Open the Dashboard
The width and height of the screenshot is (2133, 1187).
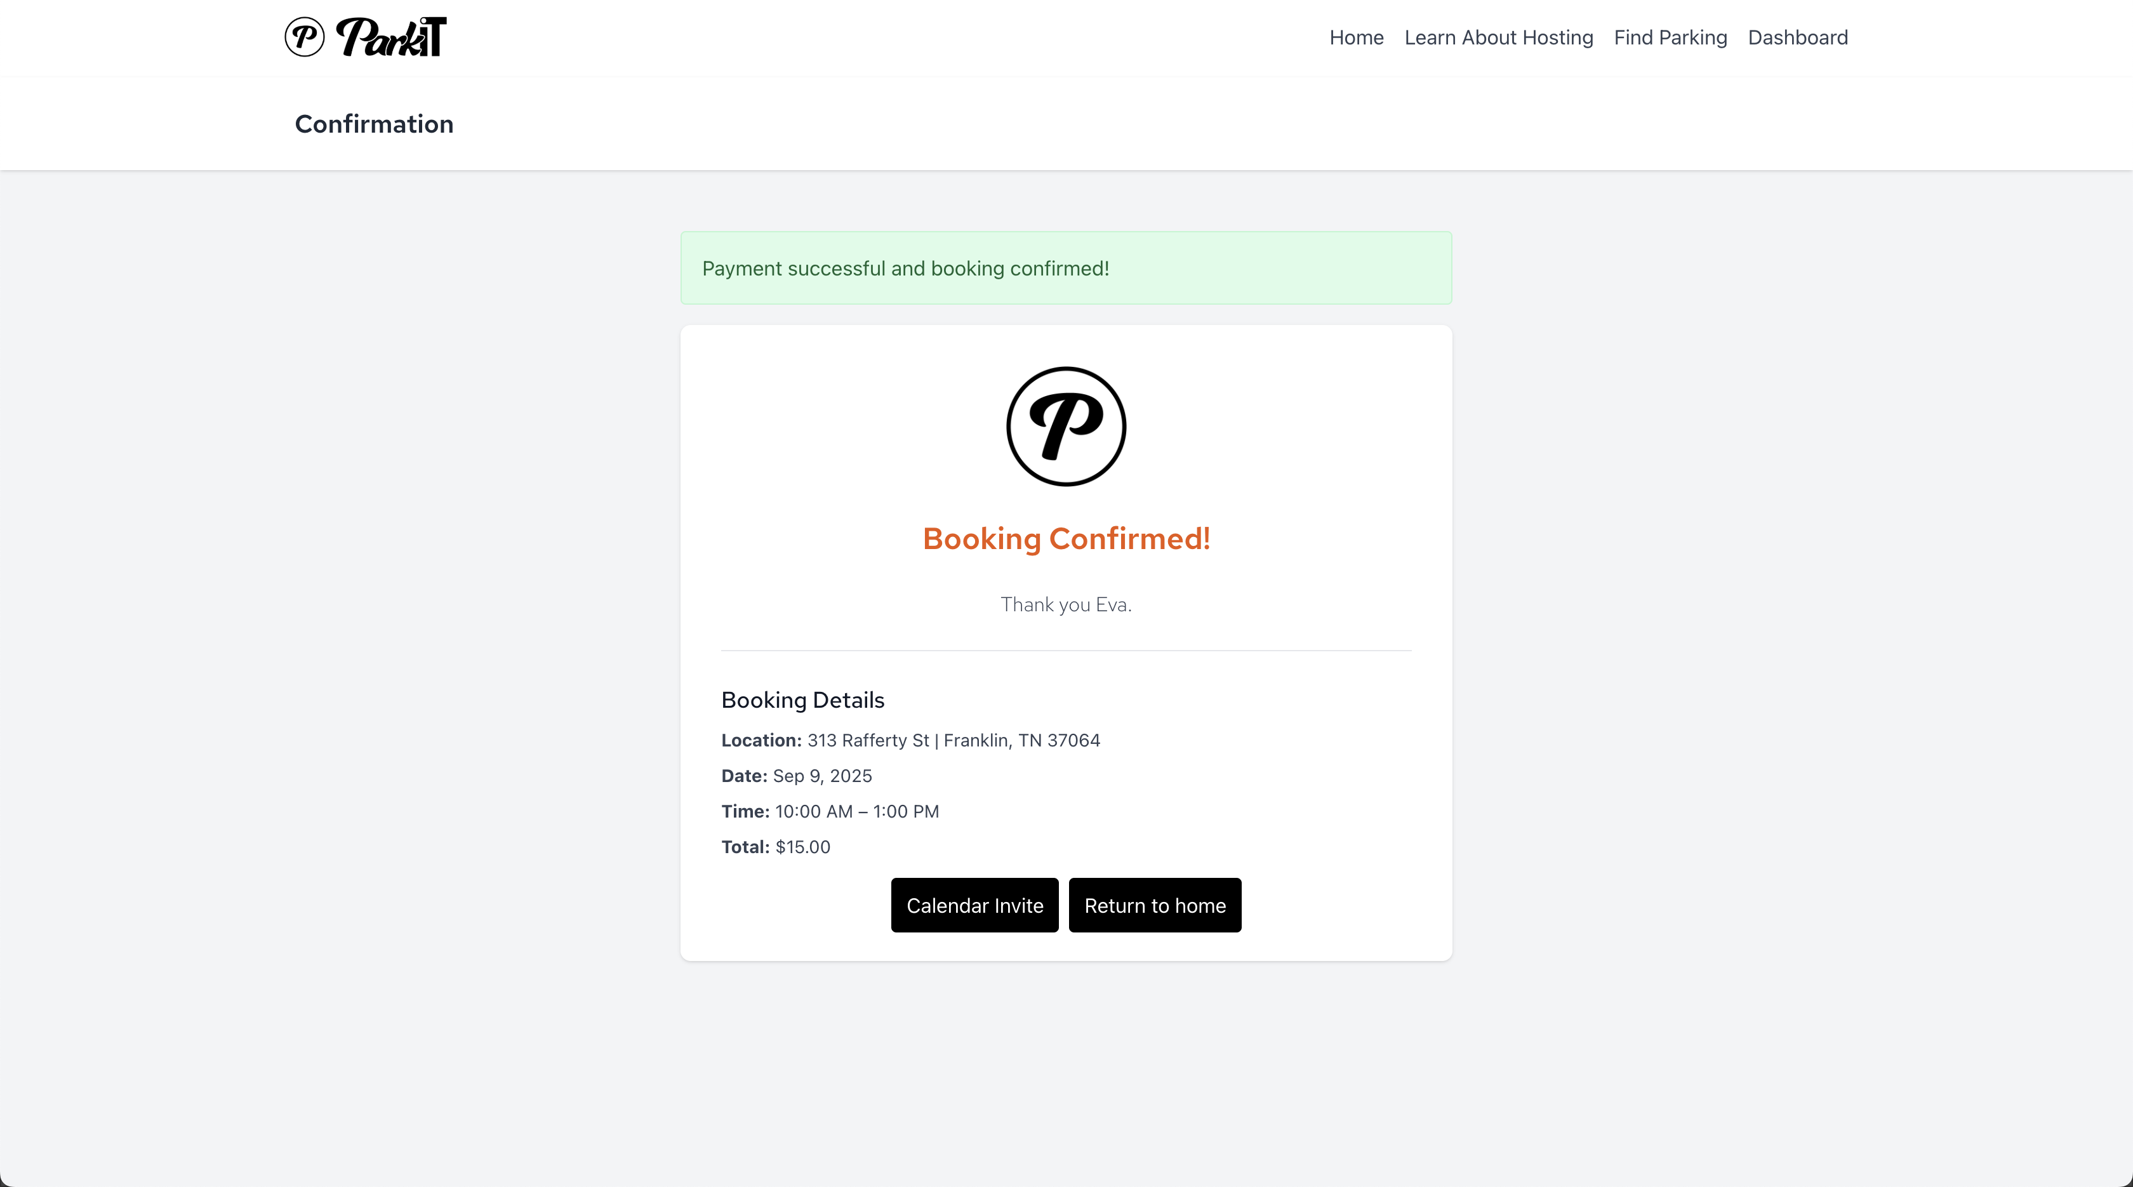click(1798, 37)
